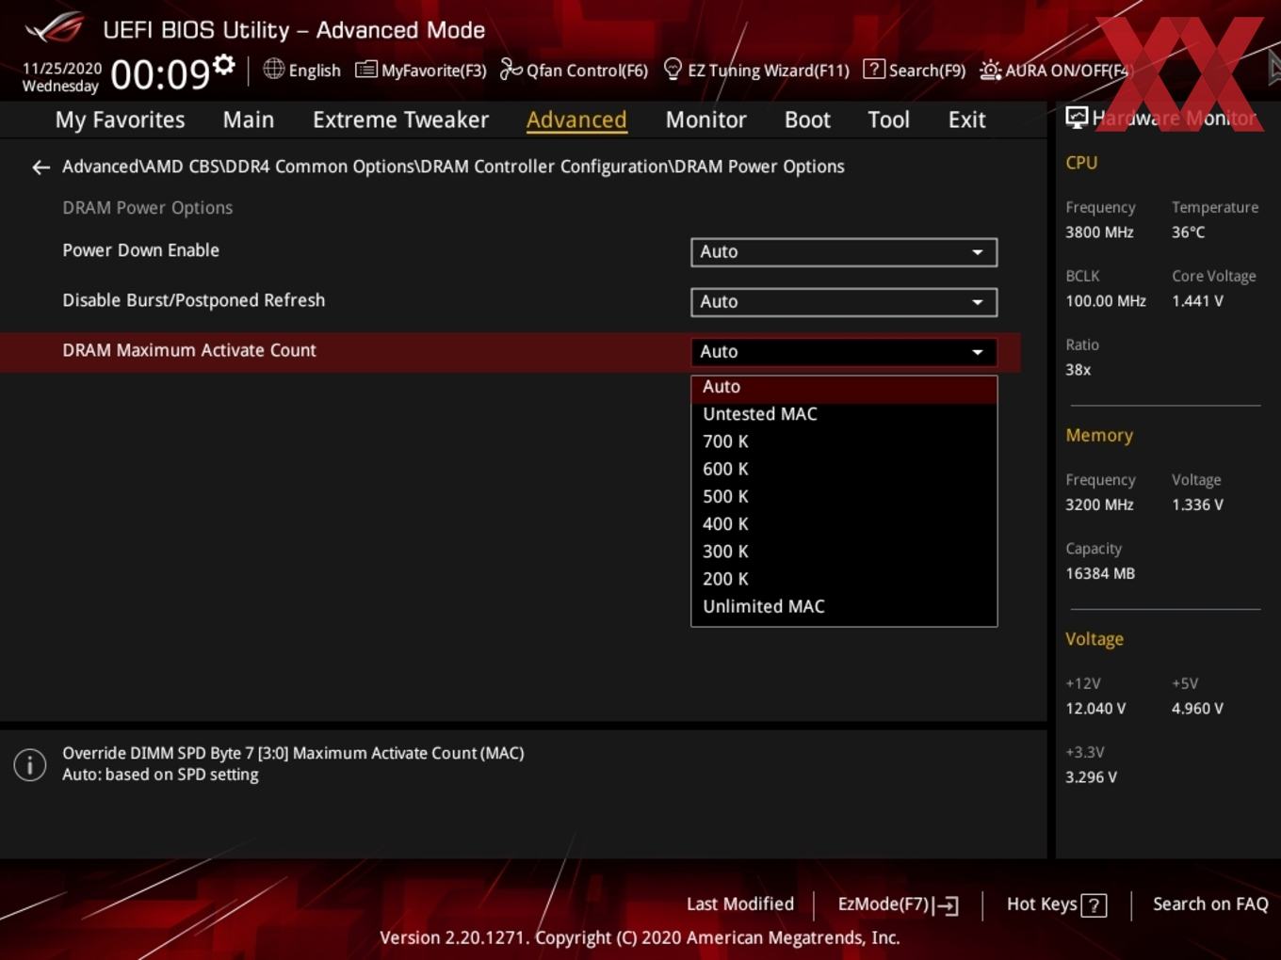Screen dimensions: 1281x960
Task: Choose Untested MAC option
Action: tap(844, 414)
